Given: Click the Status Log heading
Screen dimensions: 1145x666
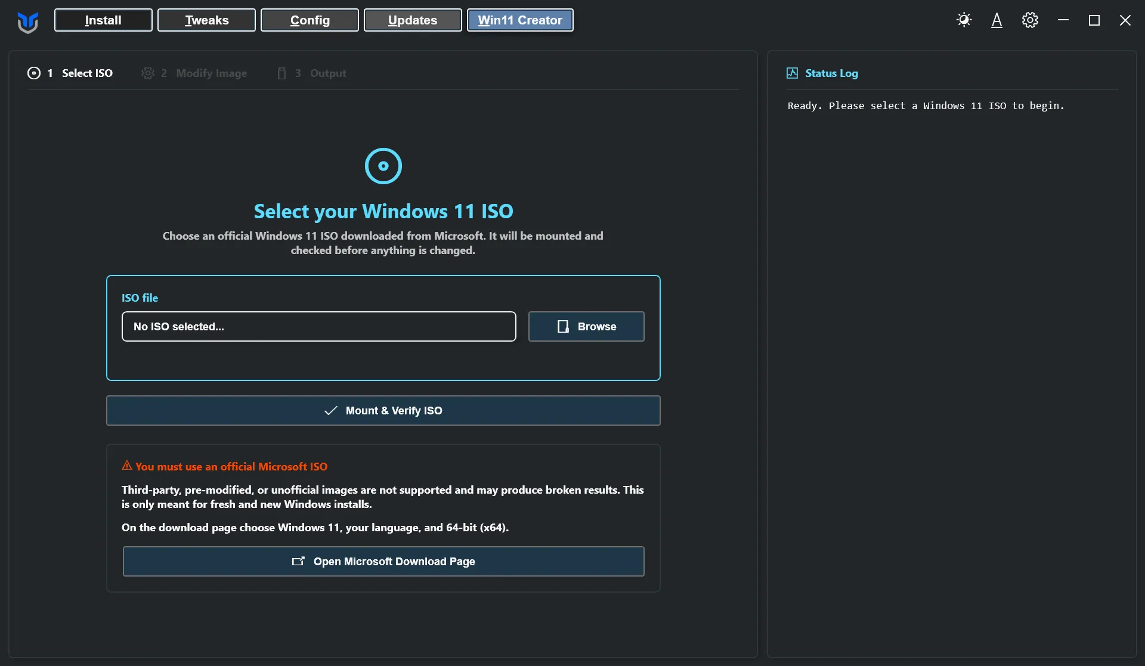Looking at the screenshot, I should [831, 73].
